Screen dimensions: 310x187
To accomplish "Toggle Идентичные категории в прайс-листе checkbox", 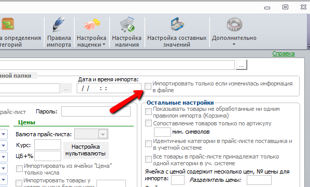I will coord(148,143).
